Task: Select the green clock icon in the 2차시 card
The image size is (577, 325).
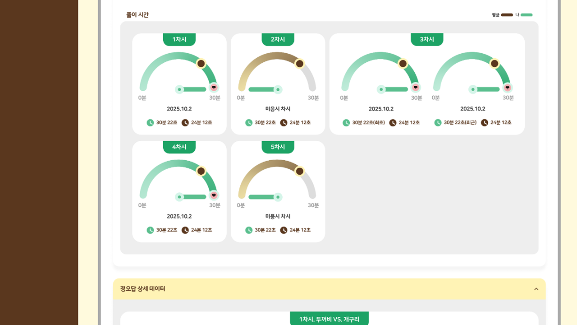Action: pos(249,123)
